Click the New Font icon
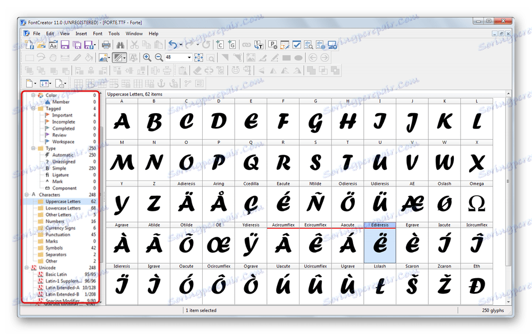The height and width of the screenshot is (335, 532). click(x=29, y=45)
